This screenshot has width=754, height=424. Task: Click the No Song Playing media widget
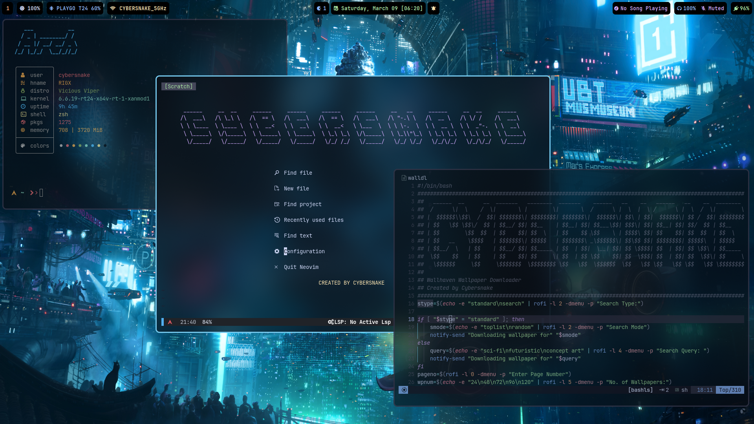pyautogui.click(x=641, y=8)
